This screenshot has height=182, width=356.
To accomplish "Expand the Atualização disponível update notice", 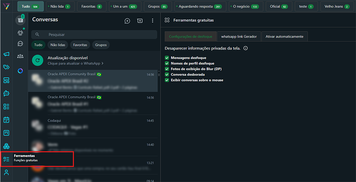I will [x=94, y=60].
